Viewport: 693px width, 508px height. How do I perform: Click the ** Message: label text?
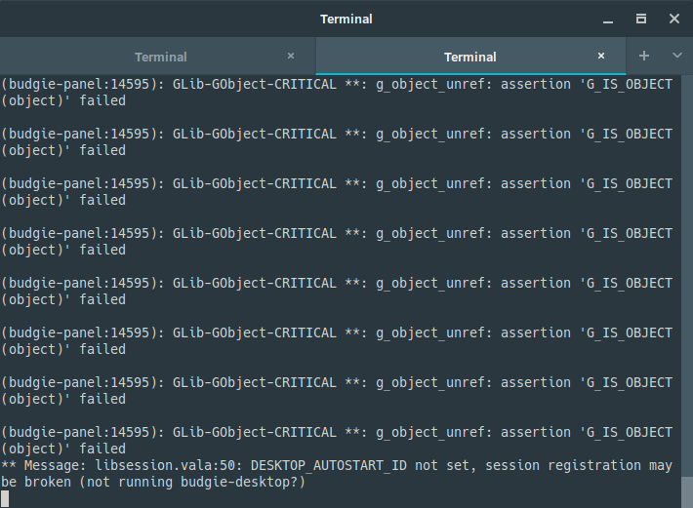tap(44, 465)
